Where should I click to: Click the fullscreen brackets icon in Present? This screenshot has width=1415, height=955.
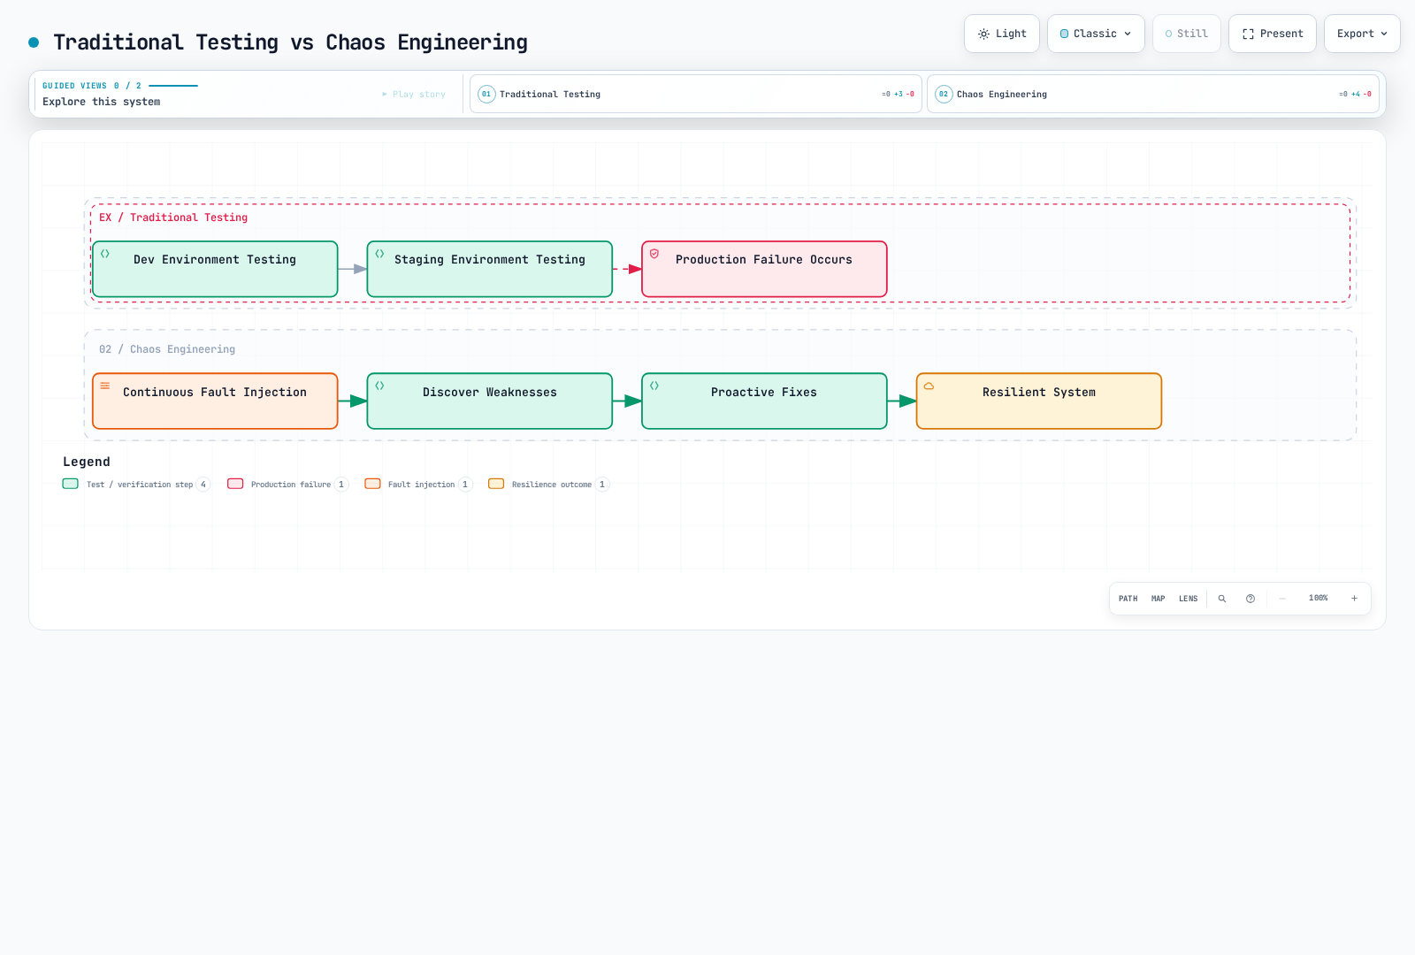(x=1248, y=34)
